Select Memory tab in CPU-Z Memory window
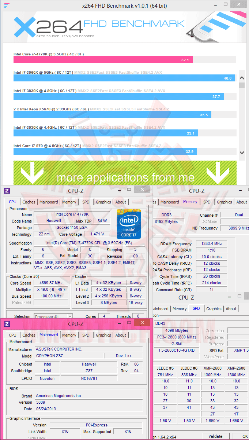This screenshot has height=440, width=249. (x=190, y=202)
